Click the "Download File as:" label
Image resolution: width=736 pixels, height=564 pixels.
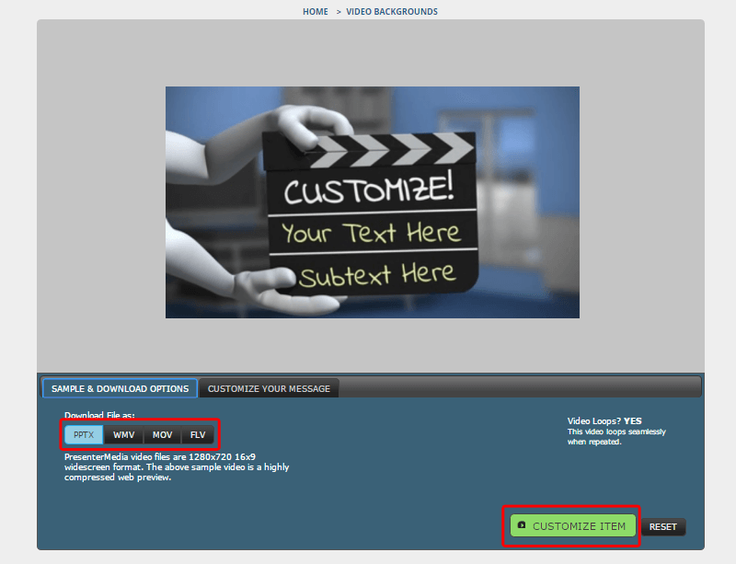tap(99, 415)
